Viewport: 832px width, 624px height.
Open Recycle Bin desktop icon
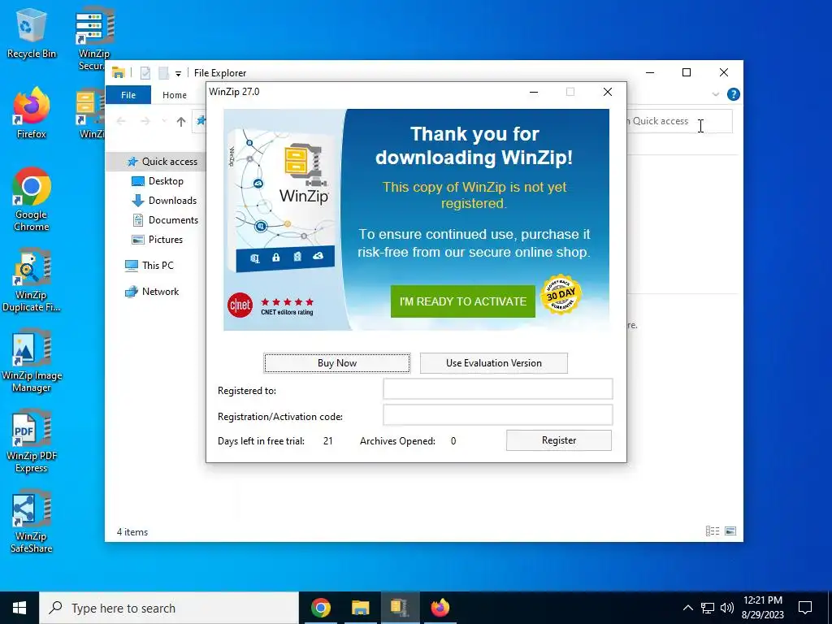32,32
